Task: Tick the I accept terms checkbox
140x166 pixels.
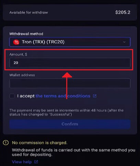Action: (x=12, y=96)
